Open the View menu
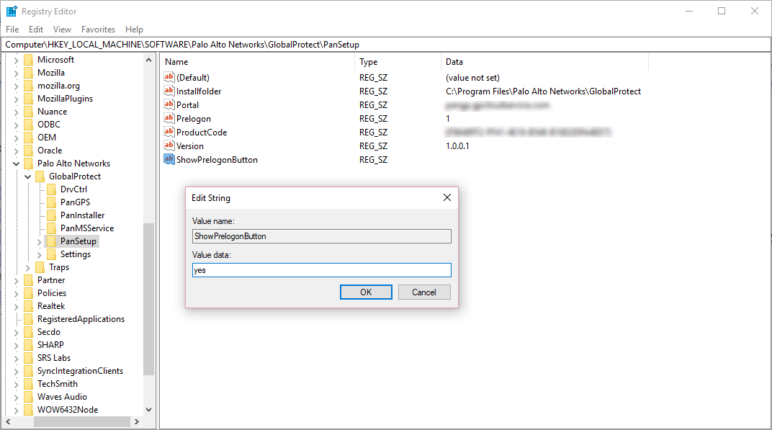The image size is (772, 430). (62, 30)
